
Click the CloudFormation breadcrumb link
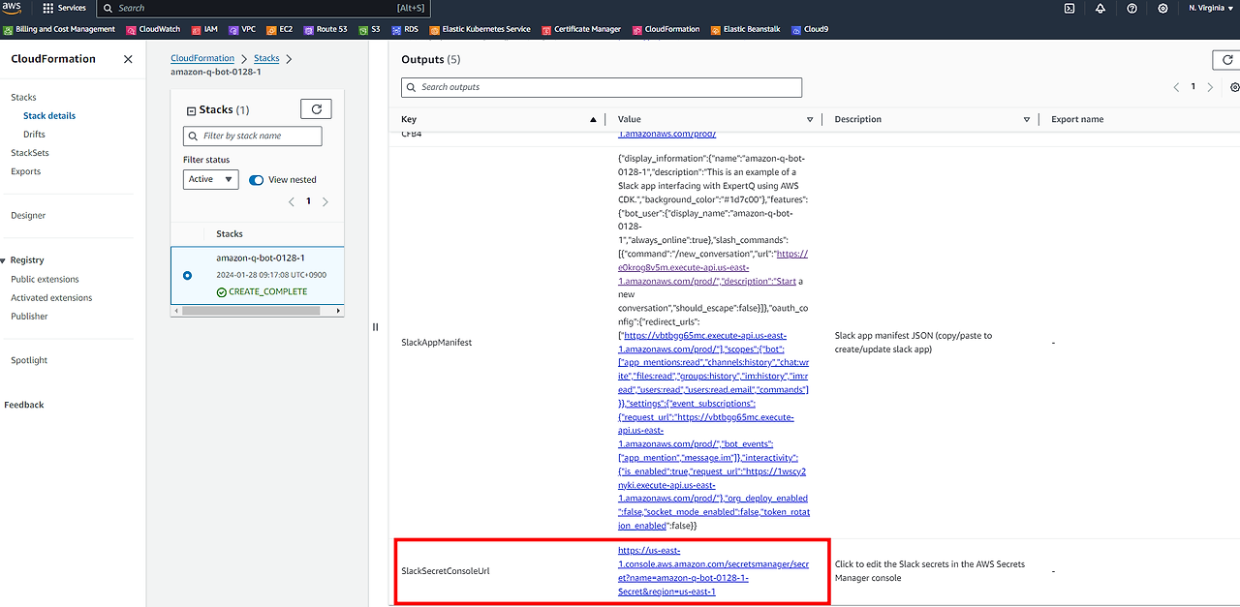pyautogui.click(x=202, y=58)
